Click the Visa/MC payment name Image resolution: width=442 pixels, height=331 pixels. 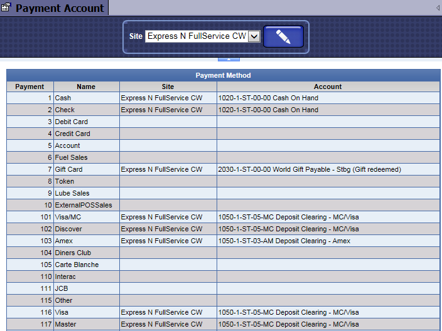[68, 217]
